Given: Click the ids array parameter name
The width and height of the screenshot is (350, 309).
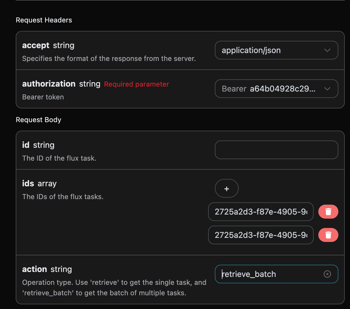Looking at the screenshot, I should (28, 184).
